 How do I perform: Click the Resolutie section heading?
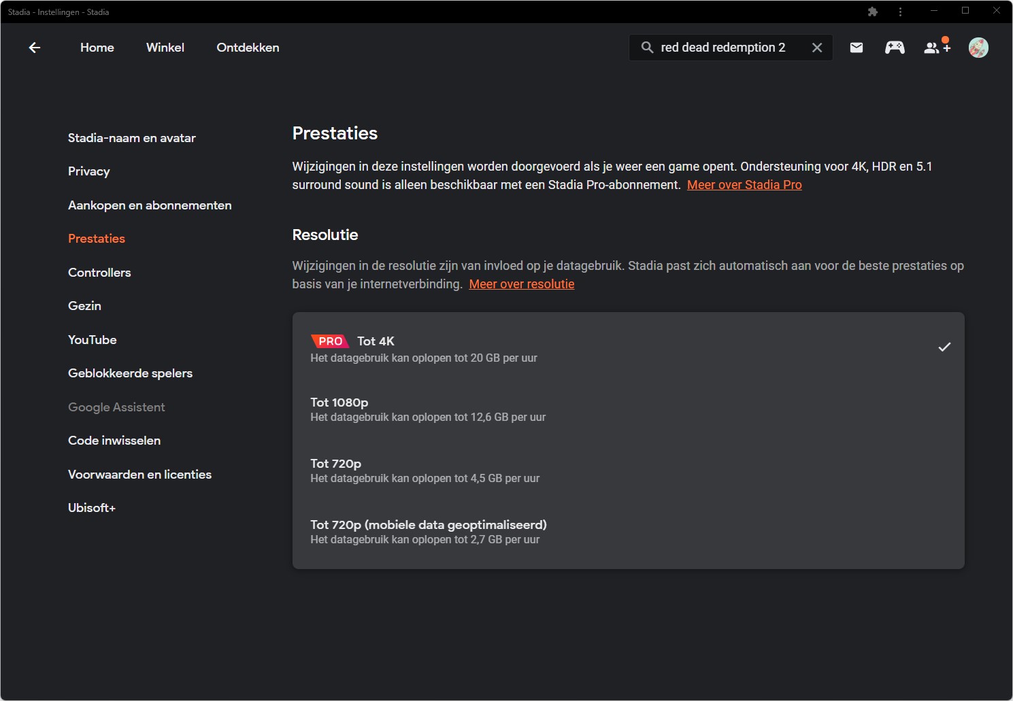325,235
